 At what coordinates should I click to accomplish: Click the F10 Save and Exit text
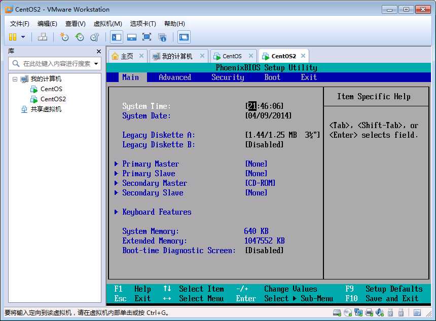point(382,299)
